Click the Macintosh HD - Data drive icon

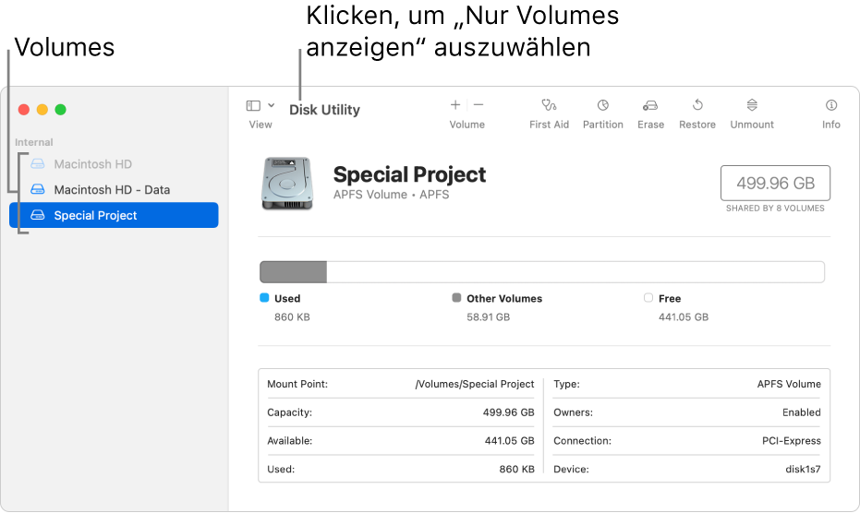[37, 190]
